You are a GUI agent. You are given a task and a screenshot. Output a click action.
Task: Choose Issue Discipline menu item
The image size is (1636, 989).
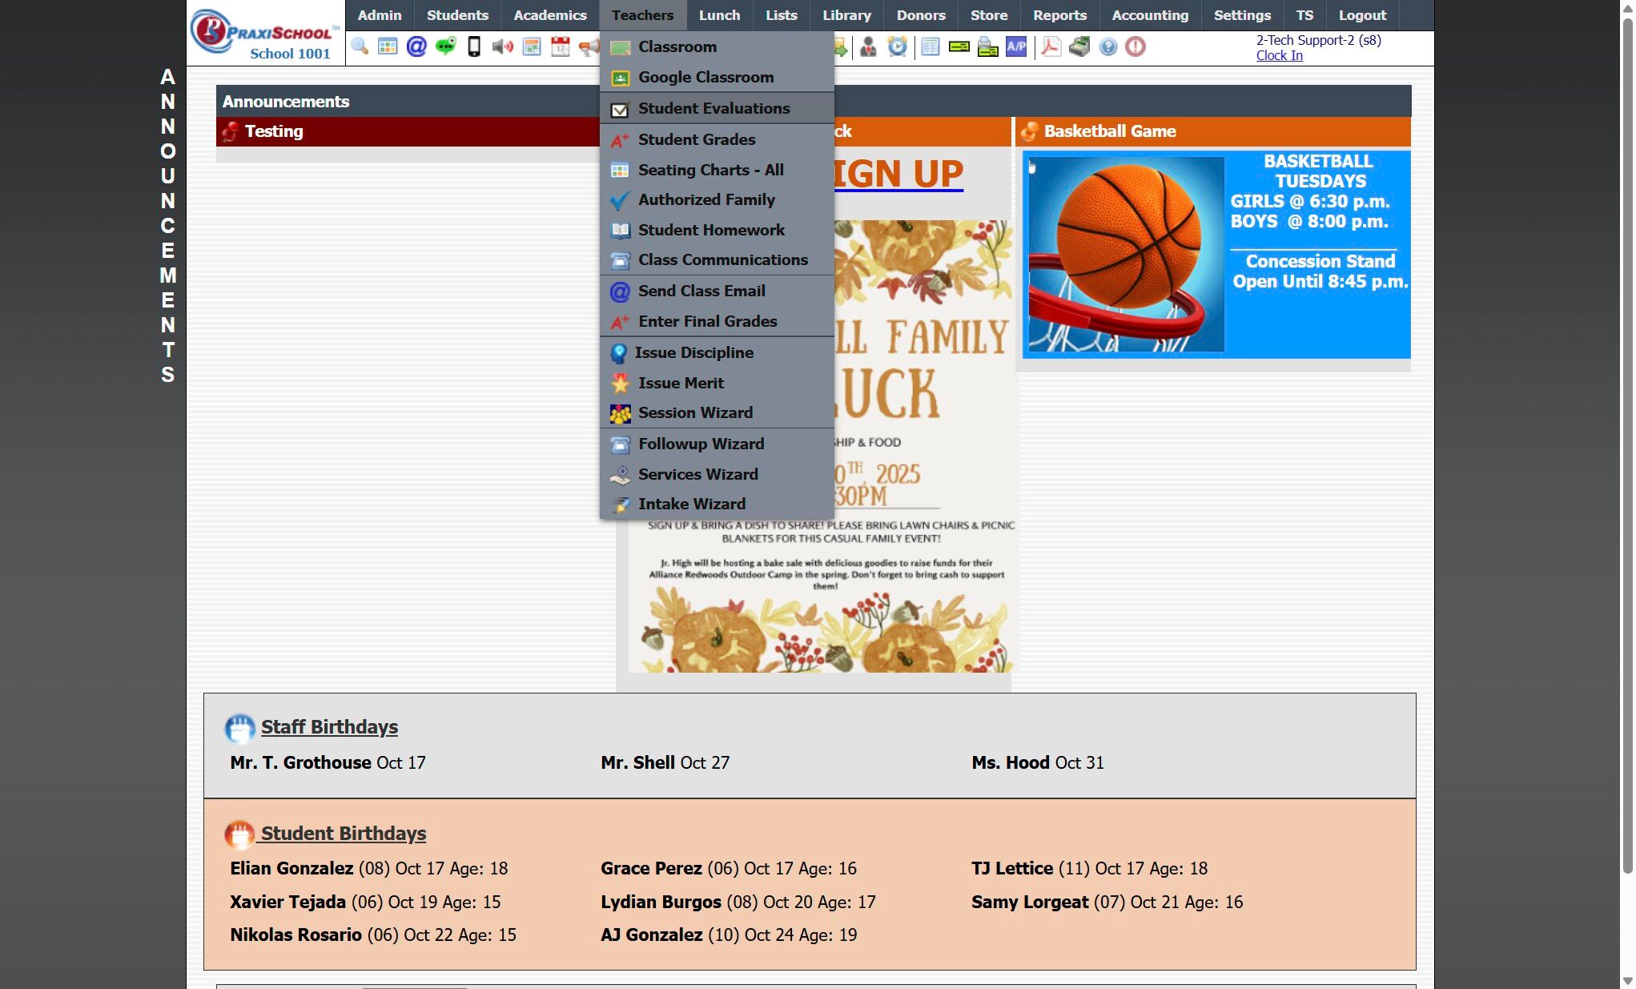[x=693, y=352]
